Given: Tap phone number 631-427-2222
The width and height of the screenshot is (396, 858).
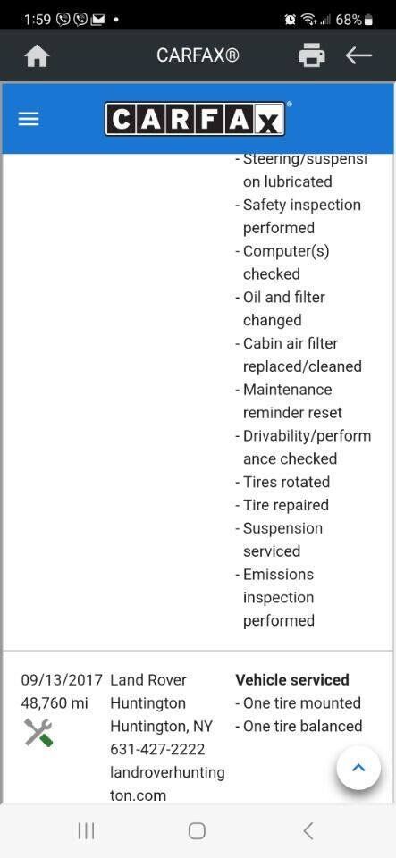Looking at the screenshot, I should pos(157,749).
